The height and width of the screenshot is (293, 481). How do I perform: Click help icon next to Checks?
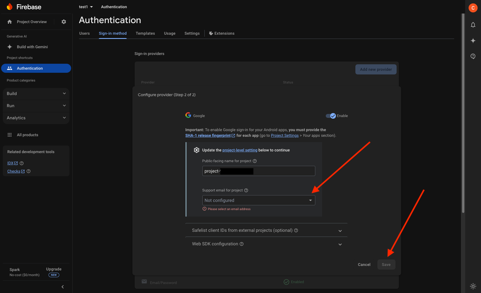(x=29, y=171)
